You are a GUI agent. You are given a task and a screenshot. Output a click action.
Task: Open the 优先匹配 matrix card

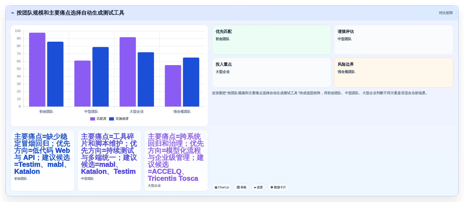click(x=271, y=40)
